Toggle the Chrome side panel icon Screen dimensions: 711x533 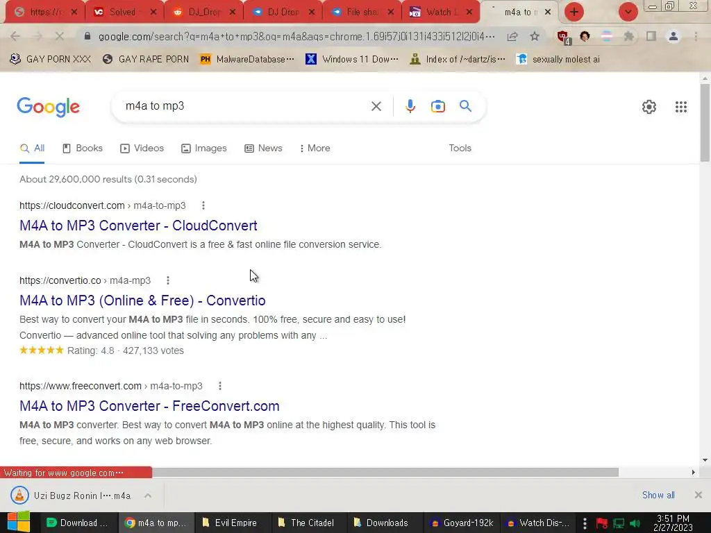click(651, 36)
